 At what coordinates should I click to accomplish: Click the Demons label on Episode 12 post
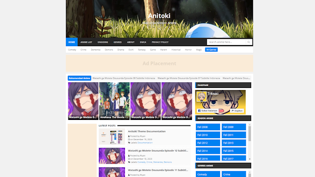(x=168, y=162)
